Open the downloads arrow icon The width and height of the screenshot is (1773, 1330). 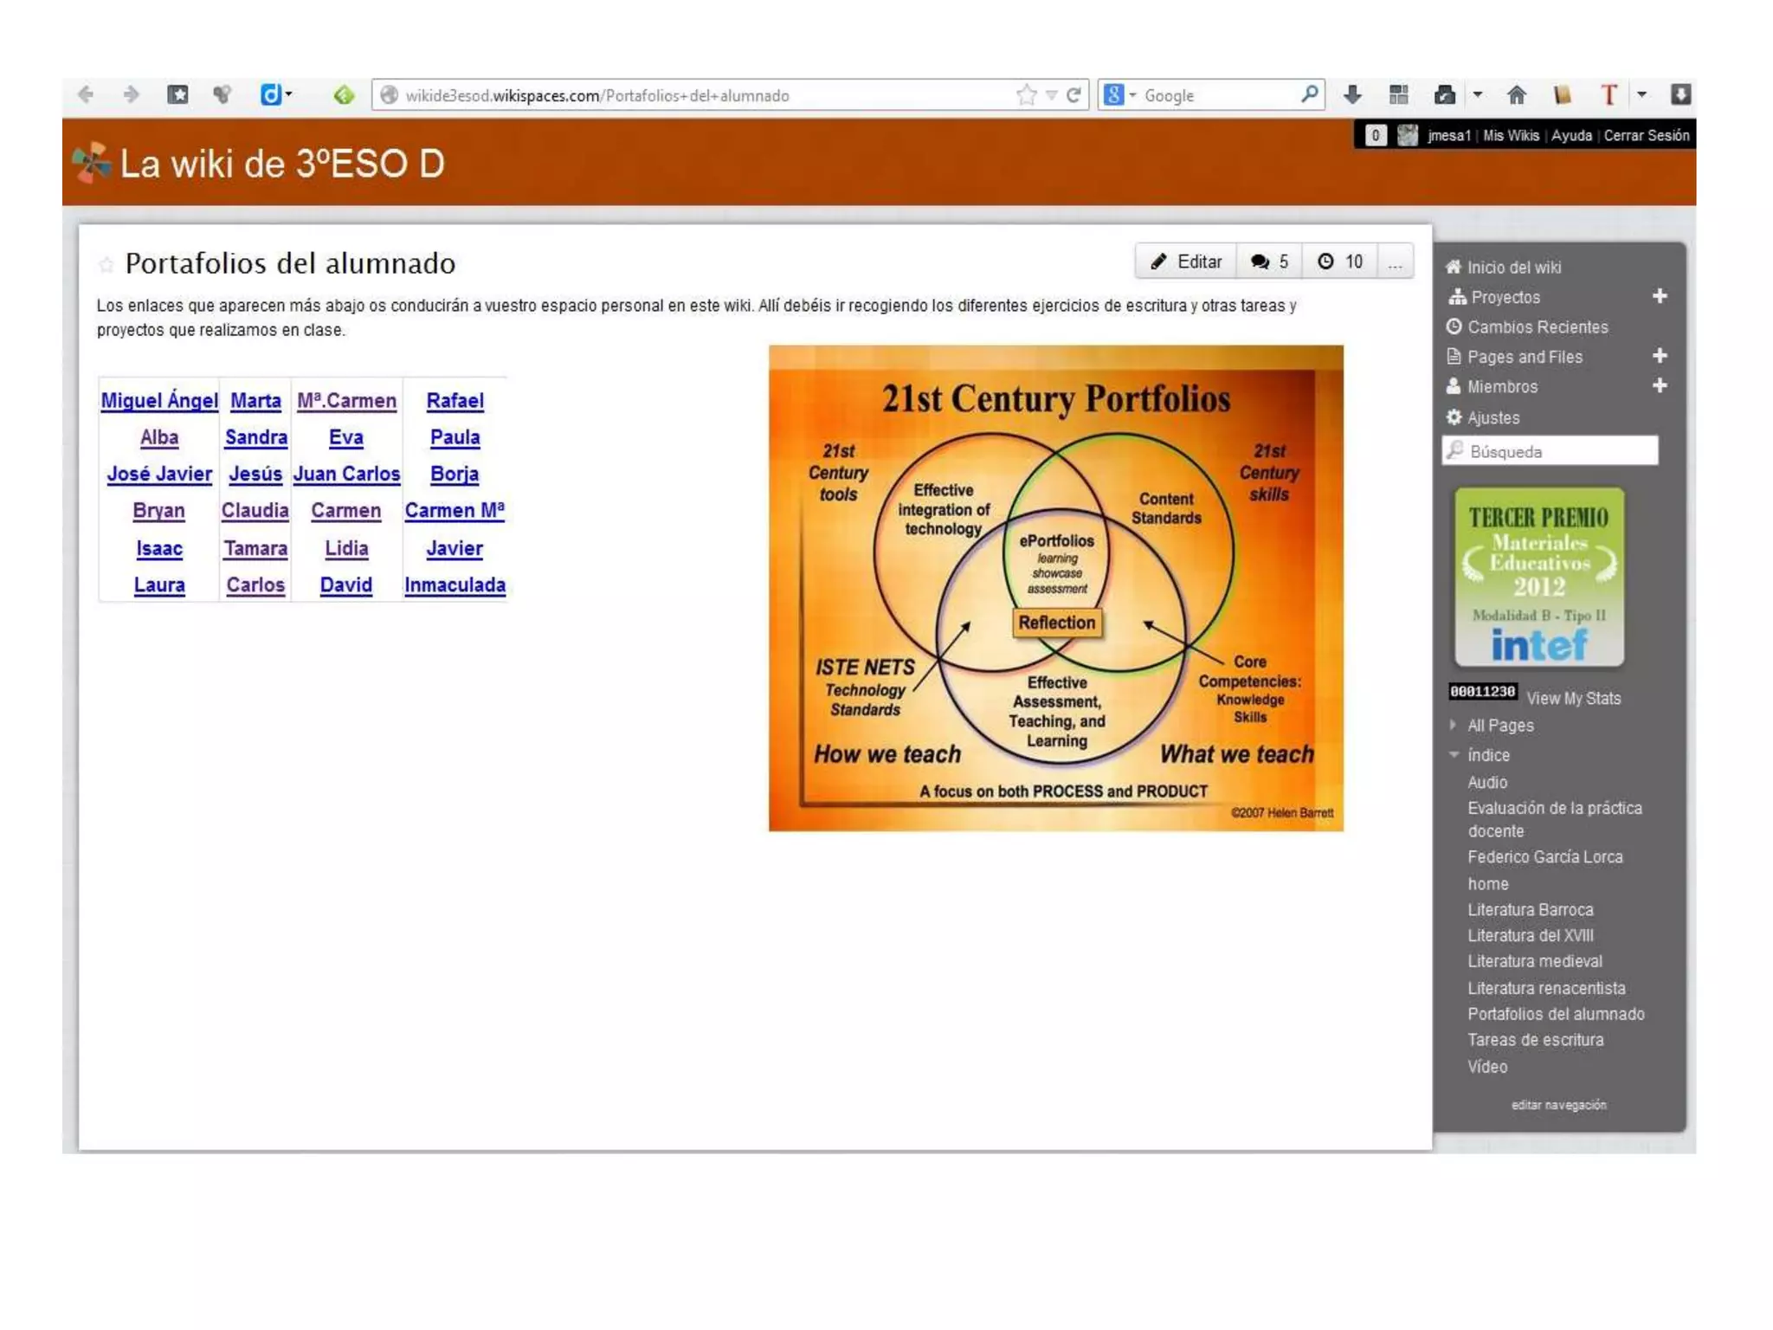pos(1353,95)
